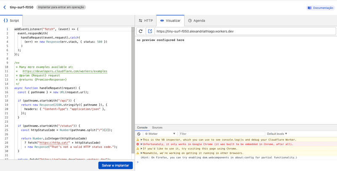Click the tiny-surf-f050 worker name

tap(21, 7)
